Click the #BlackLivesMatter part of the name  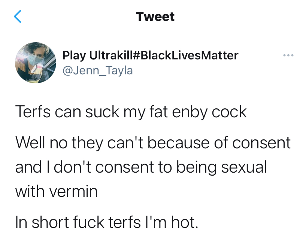tap(185, 56)
